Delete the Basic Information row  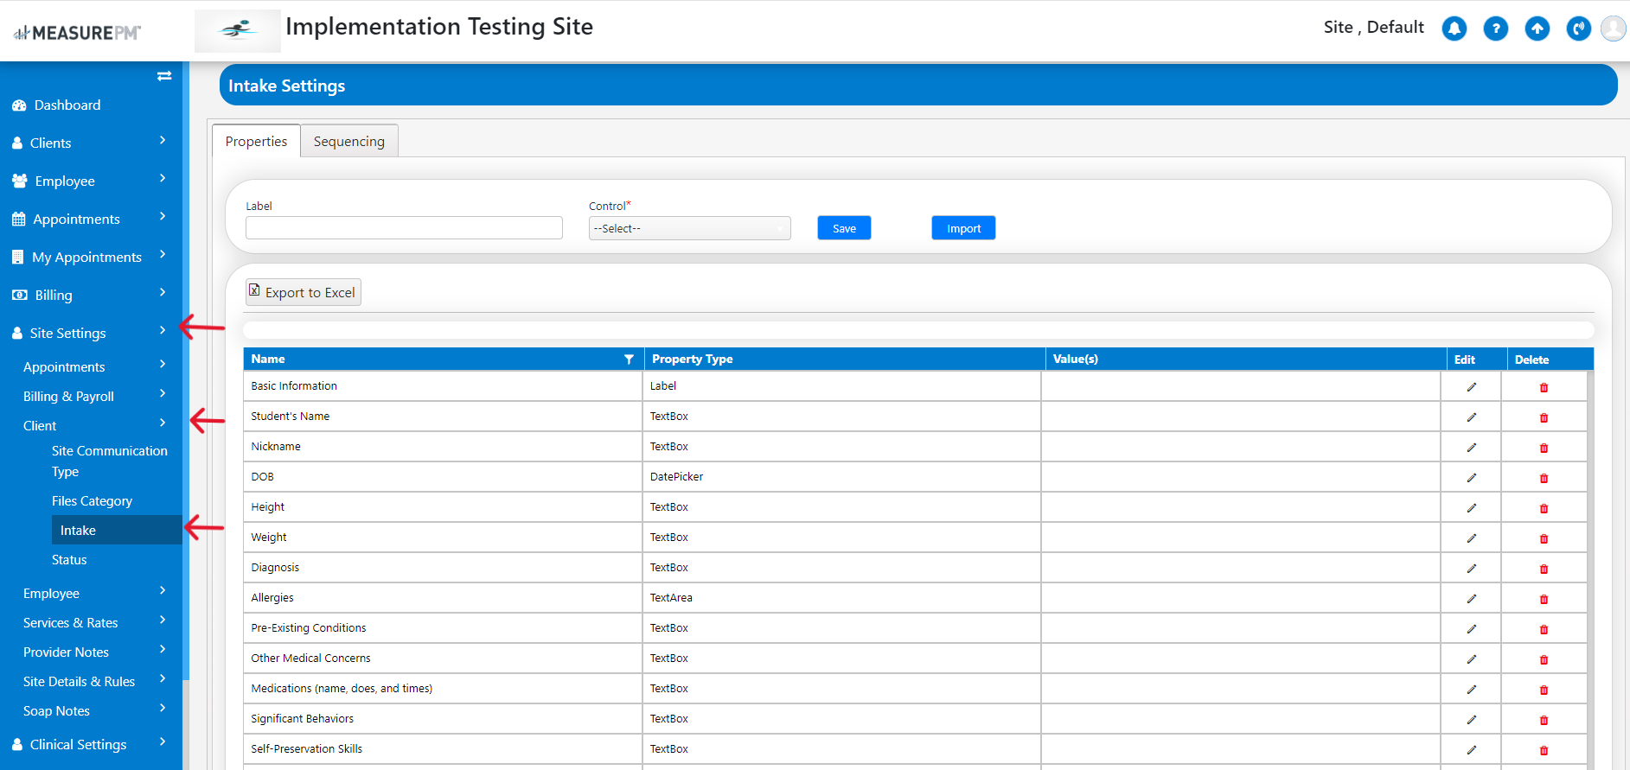(x=1544, y=387)
